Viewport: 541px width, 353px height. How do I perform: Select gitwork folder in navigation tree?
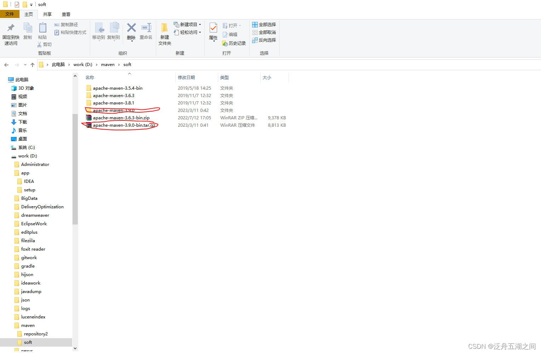[x=29, y=258]
